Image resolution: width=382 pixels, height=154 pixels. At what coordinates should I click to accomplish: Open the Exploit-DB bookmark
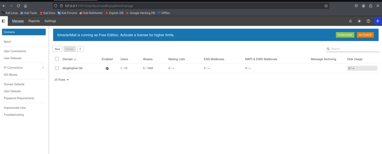pyautogui.click(x=114, y=13)
